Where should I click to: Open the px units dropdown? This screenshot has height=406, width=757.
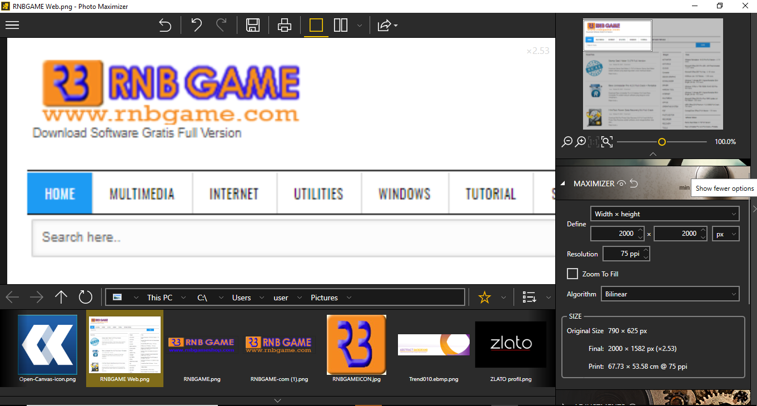(726, 234)
